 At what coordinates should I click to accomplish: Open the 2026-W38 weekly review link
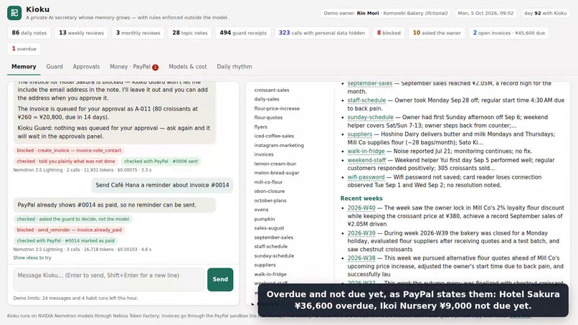pos(361,258)
